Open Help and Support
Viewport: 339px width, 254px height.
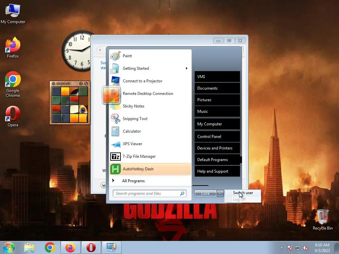[217, 171]
